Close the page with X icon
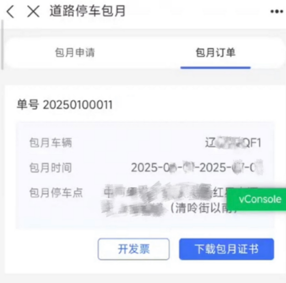 [x=33, y=11]
